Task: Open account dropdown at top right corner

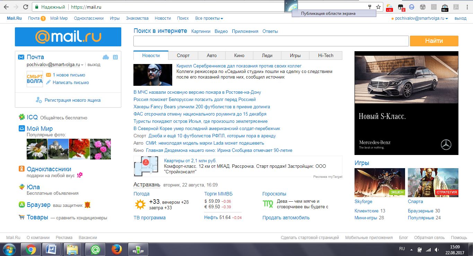Action: pyautogui.click(x=422, y=18)
